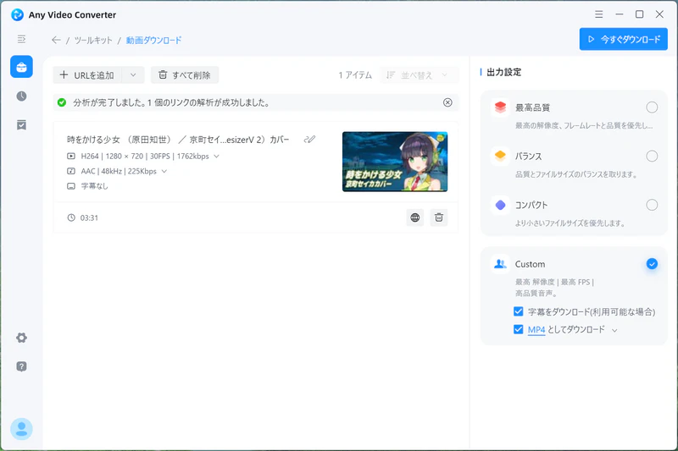Image resolution: width=678 pixels, height=451 pixels.
Task: Select the 最高品質 radio button
Action: pos(652,107)
